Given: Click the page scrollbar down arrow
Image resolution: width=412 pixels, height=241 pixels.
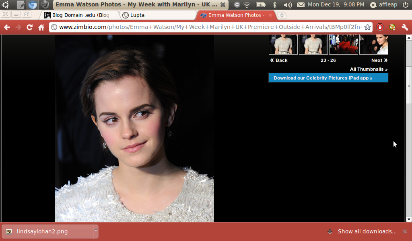Looking at the screenshot, I should click(x=409, y=219).
